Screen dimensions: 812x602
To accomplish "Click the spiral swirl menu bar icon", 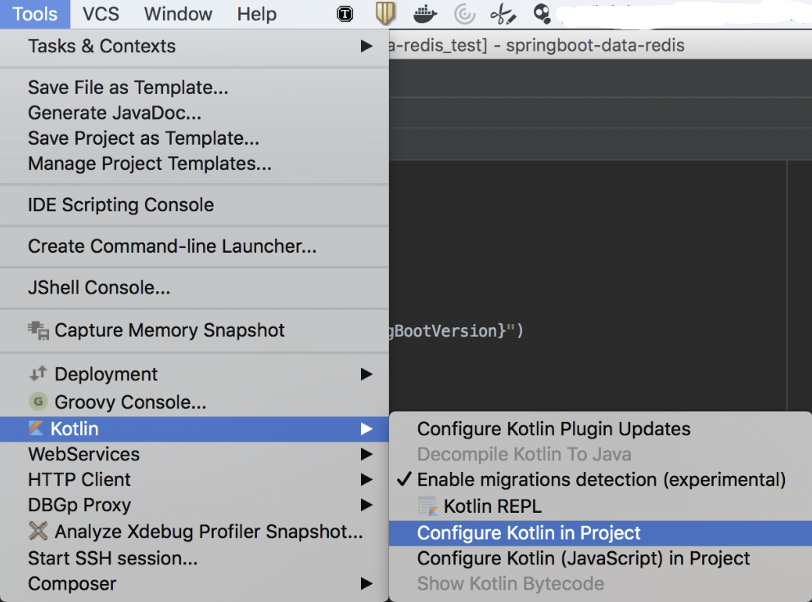I will click(464, 14).
